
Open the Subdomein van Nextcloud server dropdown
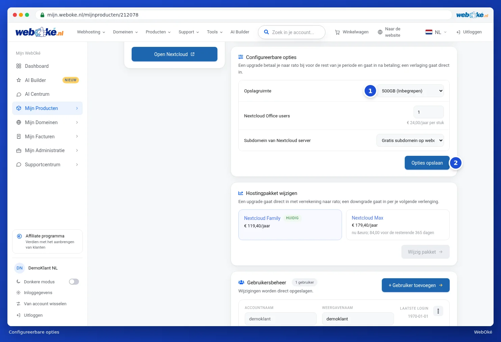coord(410,140)
